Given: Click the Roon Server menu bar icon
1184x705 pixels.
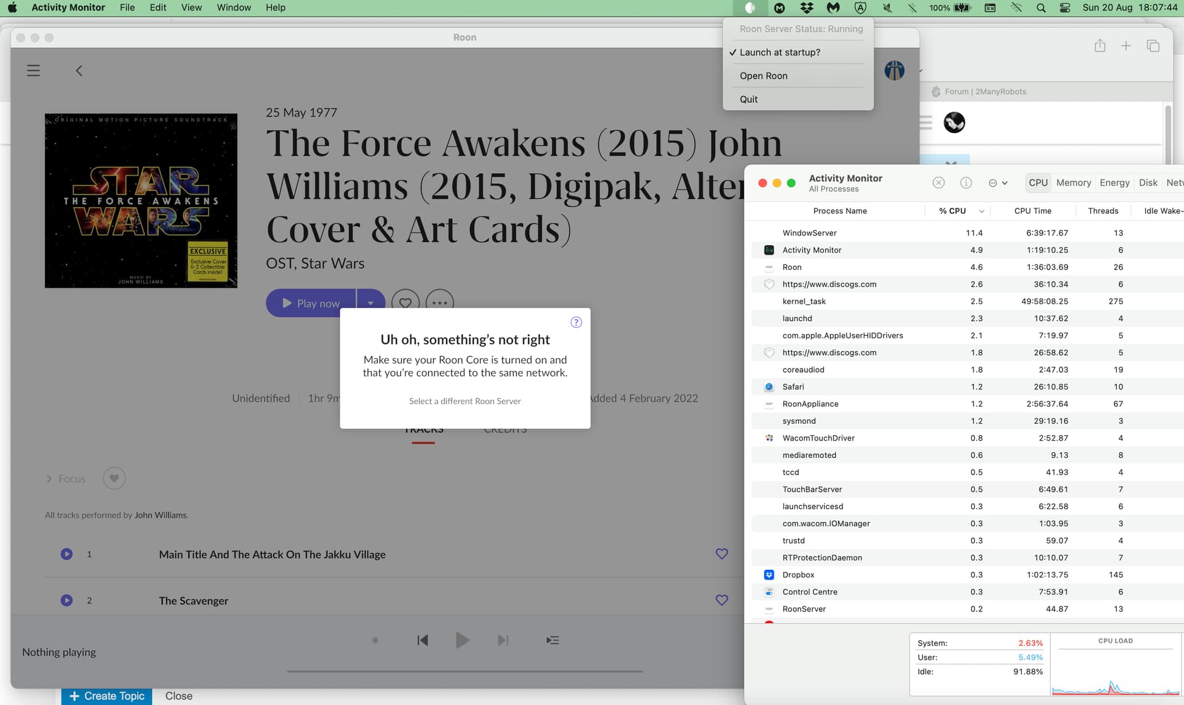Looking at the screenshot, I should (x=750, y=7).
